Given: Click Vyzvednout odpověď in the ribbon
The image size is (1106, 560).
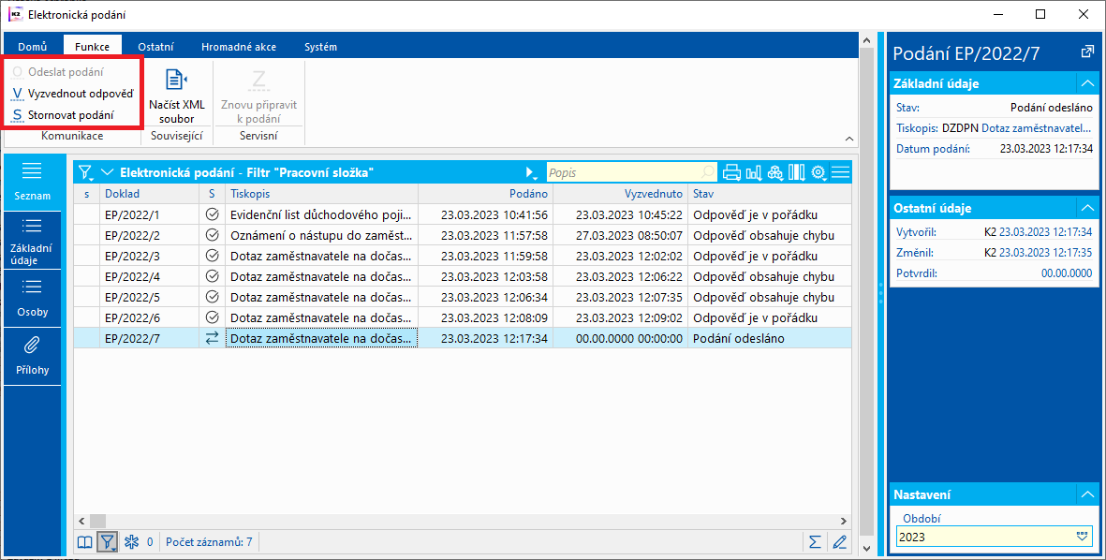Looking at the screenshot, I should pos(73,93).
